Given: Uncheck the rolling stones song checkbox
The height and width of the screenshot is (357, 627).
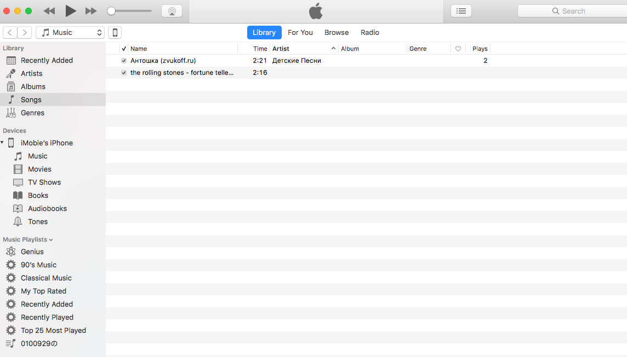Looking at the screenshot, I should (124, 73).
